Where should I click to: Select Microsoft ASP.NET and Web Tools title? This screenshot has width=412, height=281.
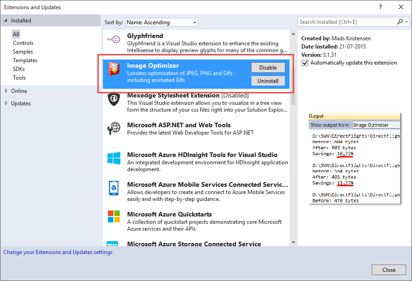tap(179, 125)
